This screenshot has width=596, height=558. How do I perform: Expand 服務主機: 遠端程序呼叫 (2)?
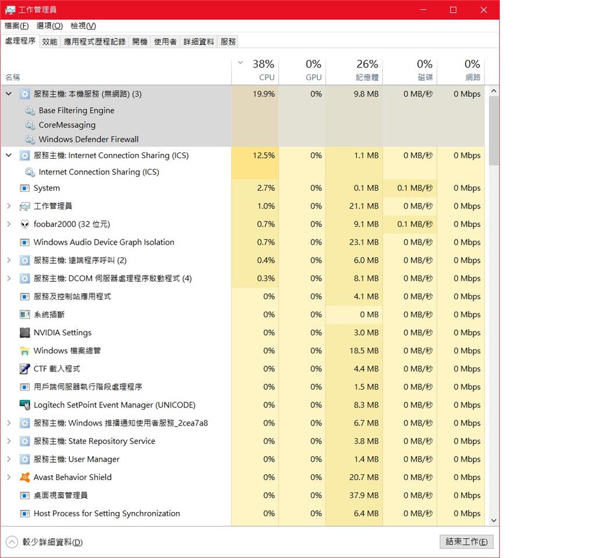pyautogui.click(x=9, y=260)
